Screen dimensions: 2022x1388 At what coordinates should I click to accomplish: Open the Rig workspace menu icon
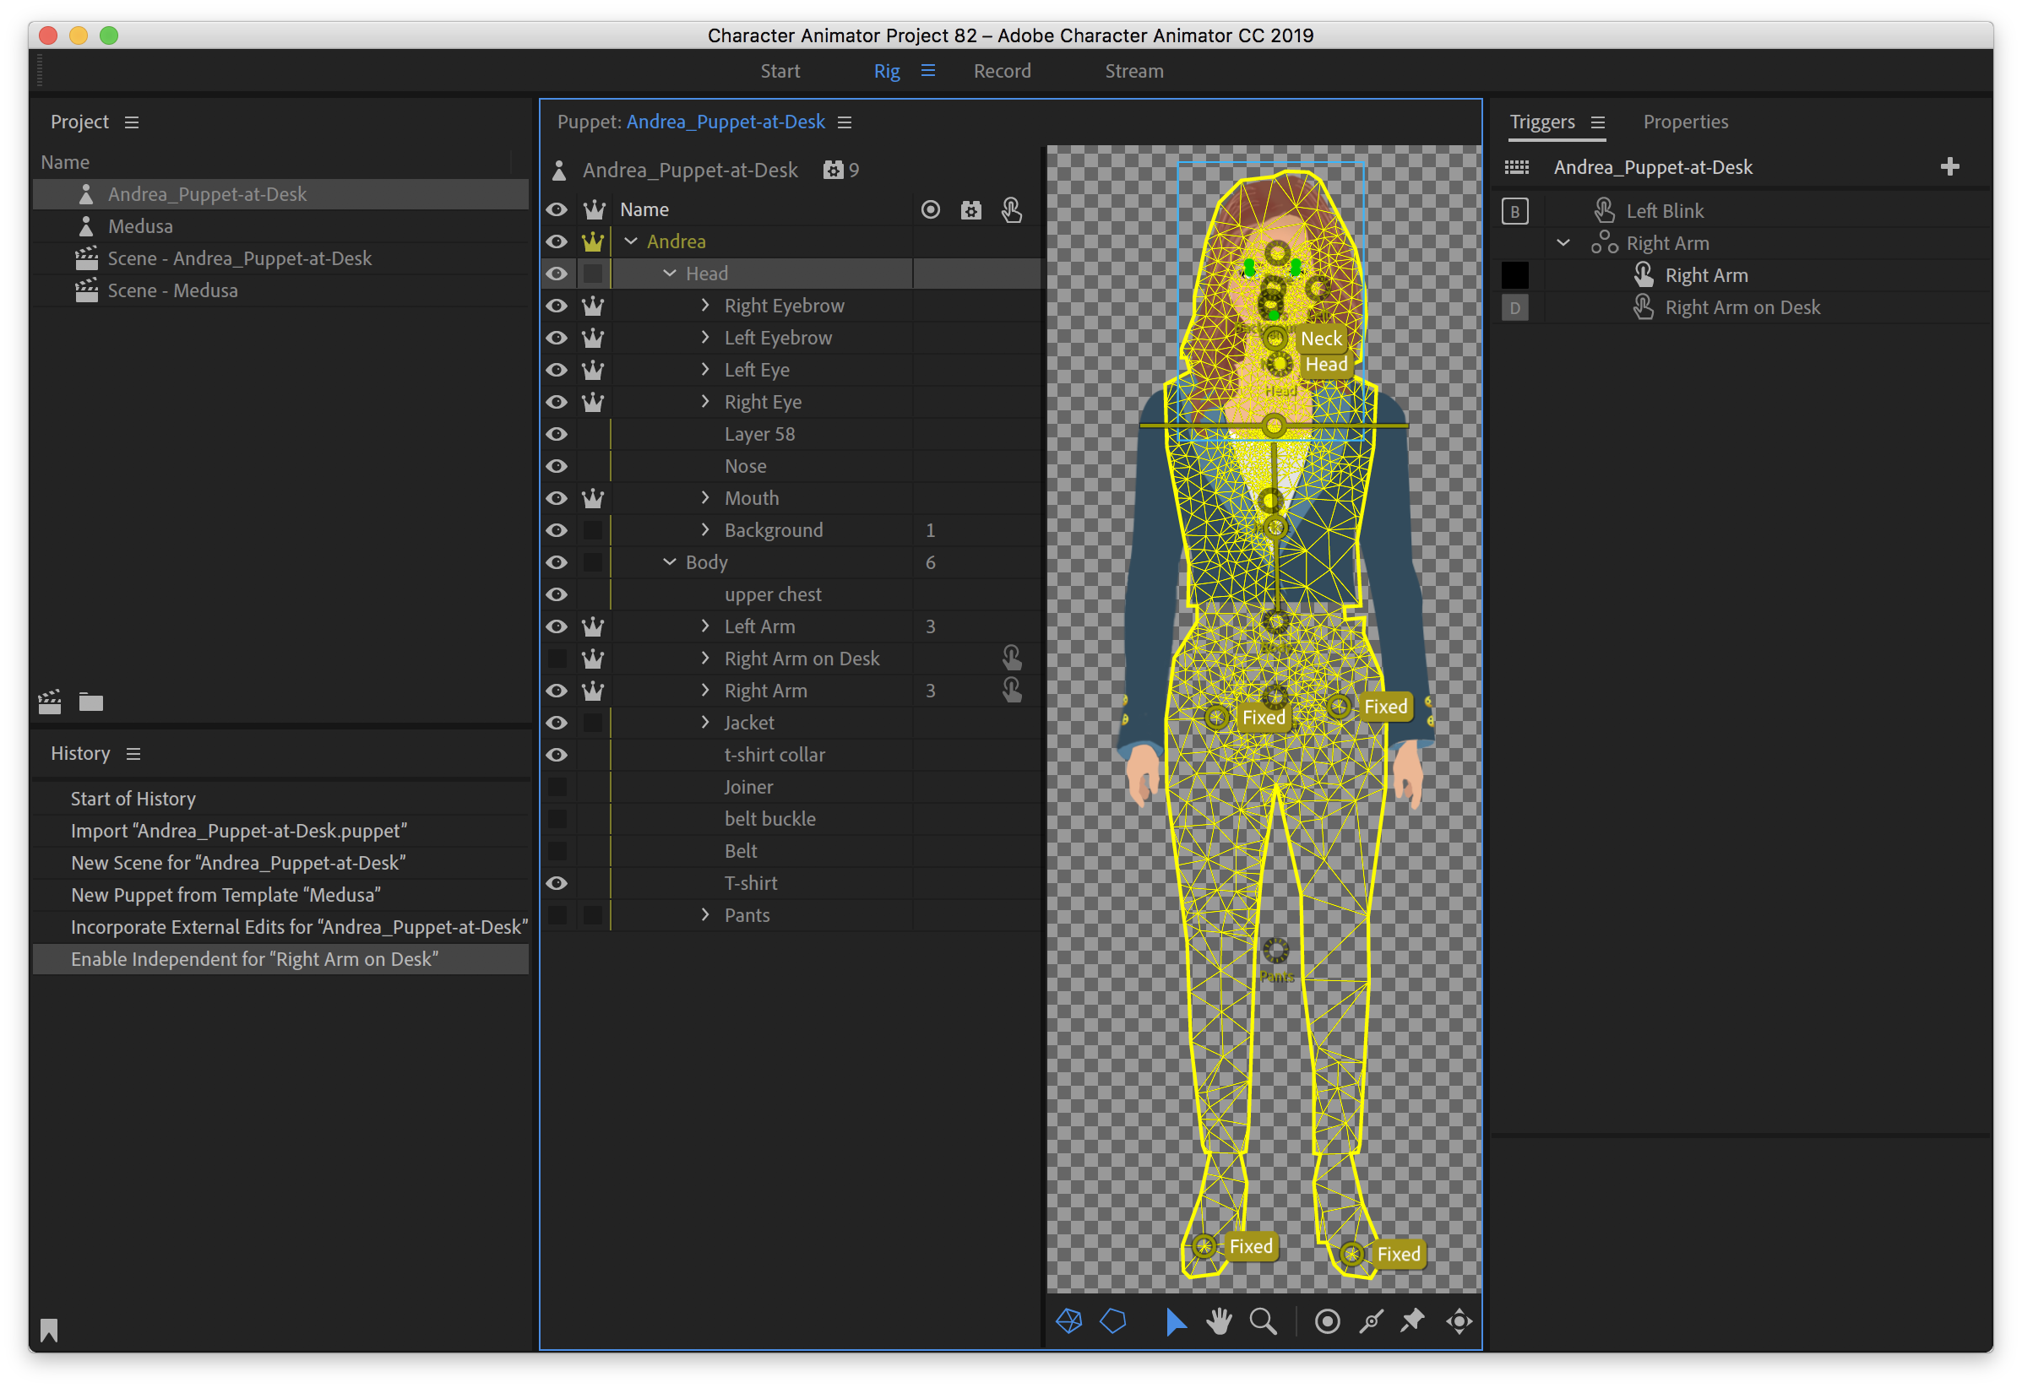pos(928,71)
